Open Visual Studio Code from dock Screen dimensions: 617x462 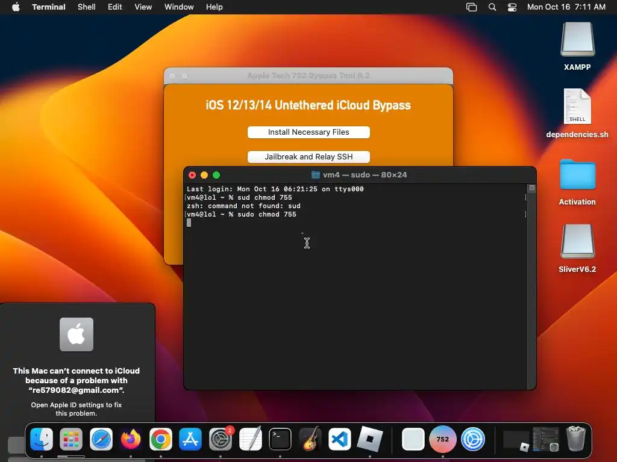(340, 439)
